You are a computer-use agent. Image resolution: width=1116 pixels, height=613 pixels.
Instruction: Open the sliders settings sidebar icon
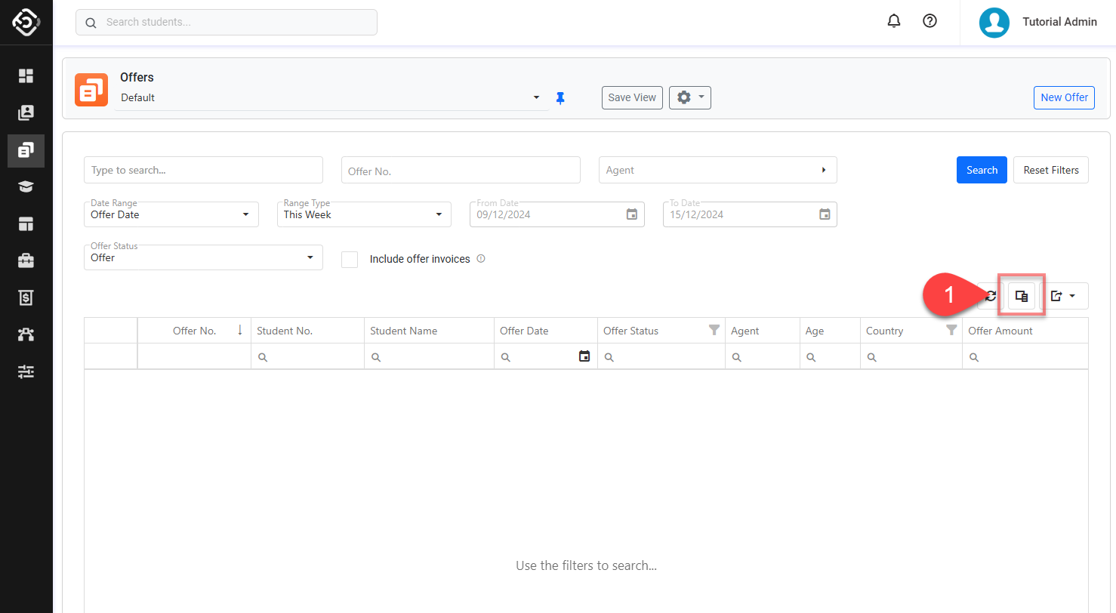[x=26, y=371]
